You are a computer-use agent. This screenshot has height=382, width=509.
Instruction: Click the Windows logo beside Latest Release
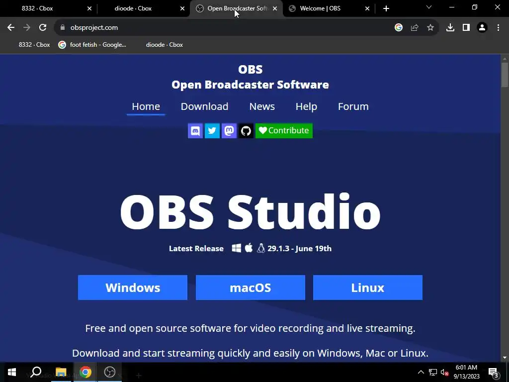pos(236,248)
